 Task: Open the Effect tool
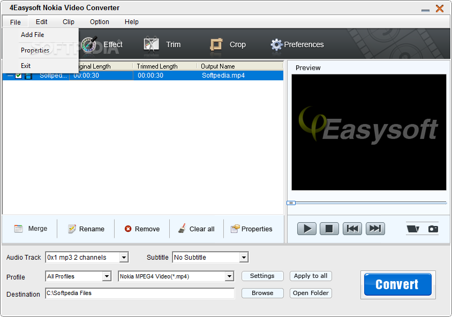tap(102, 44)
